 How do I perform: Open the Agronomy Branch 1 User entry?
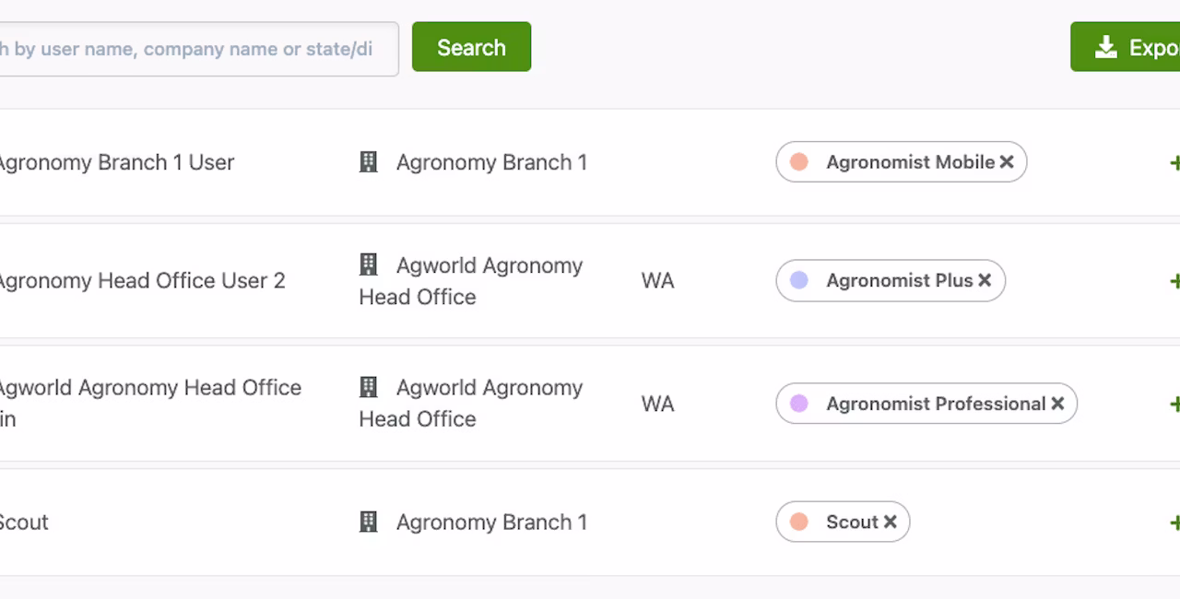pos(115,162)
